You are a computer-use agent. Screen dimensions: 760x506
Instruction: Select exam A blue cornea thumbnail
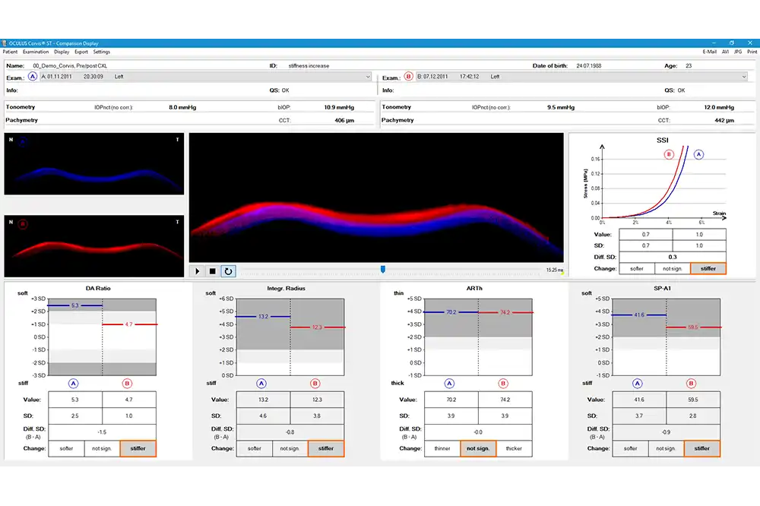(94, 164)
